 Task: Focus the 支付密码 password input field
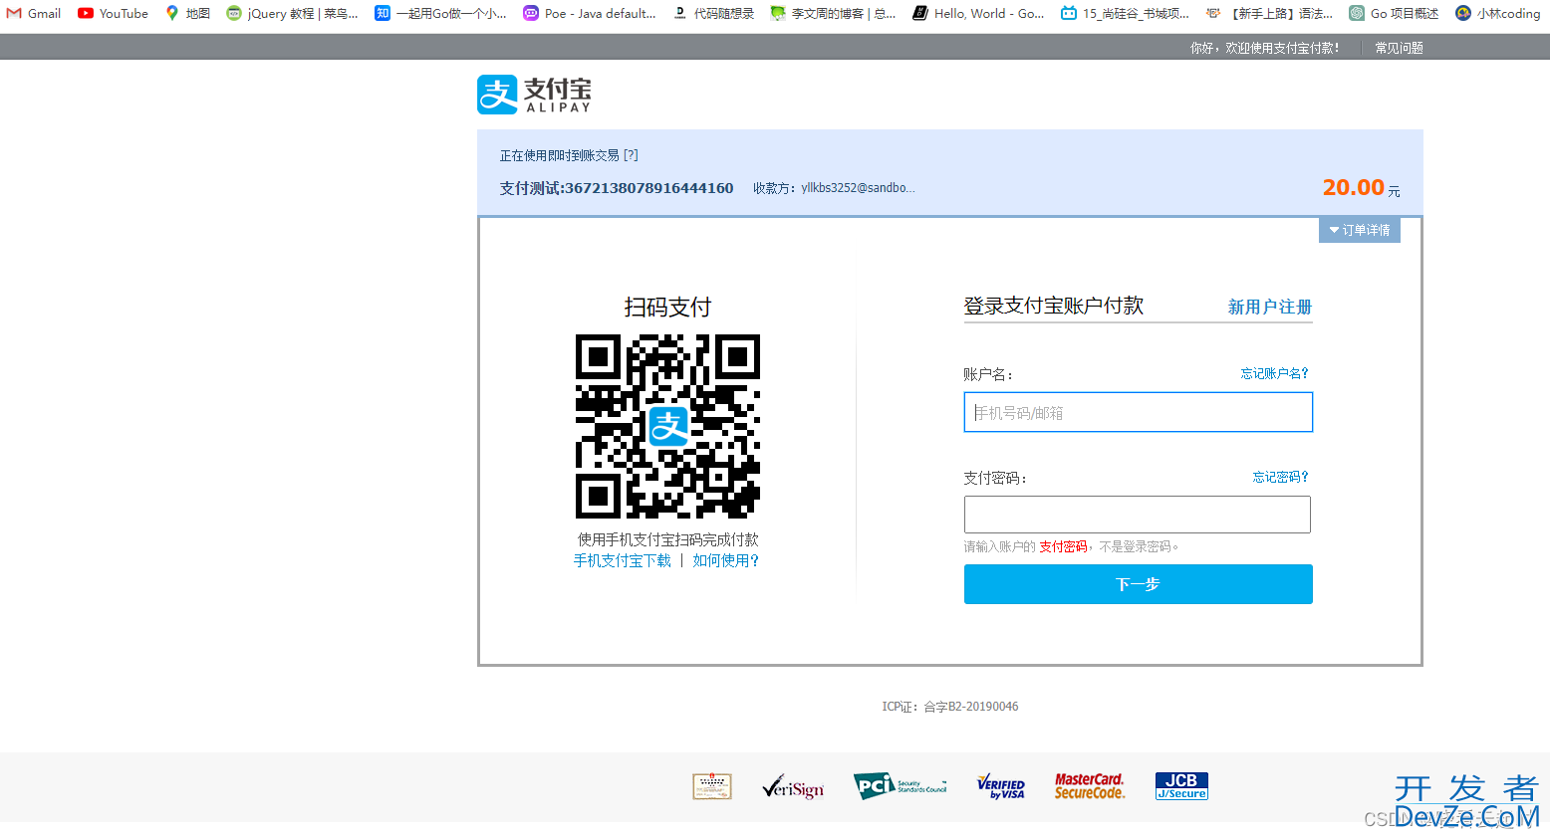tap(1138, 515)
